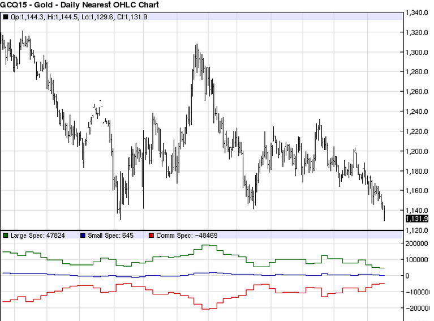Viewport: 434px width, 321px height.
Task: Click the 1,320.0 price axis label
Action: click(x=417, y=33)
